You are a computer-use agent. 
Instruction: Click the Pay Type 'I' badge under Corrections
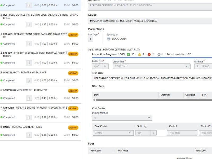click(x=90, y=39)
